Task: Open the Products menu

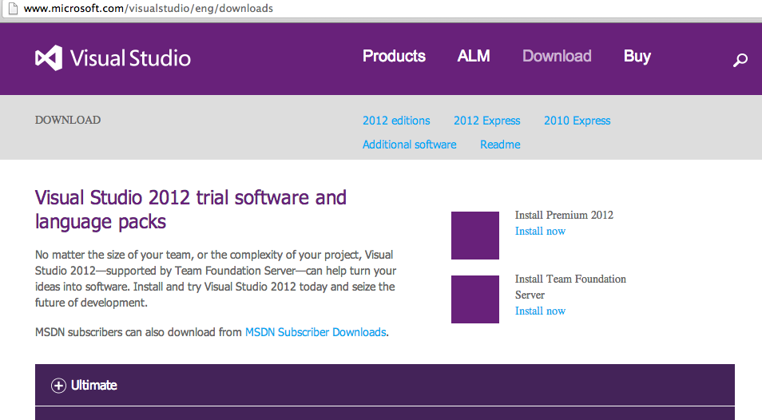Action: coord(394,57)
